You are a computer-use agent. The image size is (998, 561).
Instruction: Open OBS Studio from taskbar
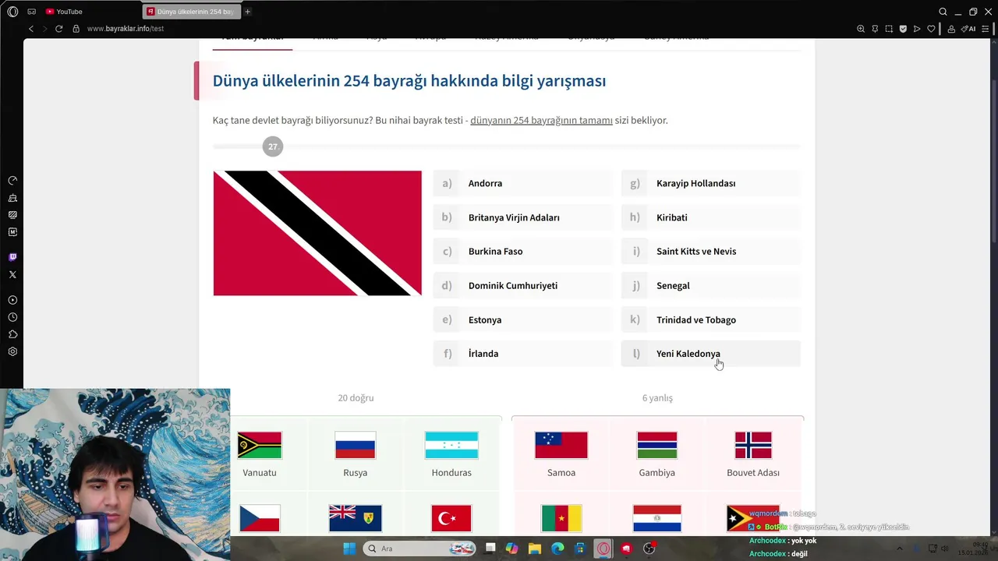pos(649,549)
